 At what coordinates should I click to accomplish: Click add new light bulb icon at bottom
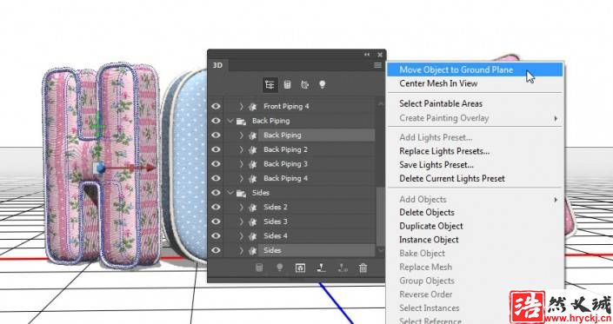click(x=279, y=268)
